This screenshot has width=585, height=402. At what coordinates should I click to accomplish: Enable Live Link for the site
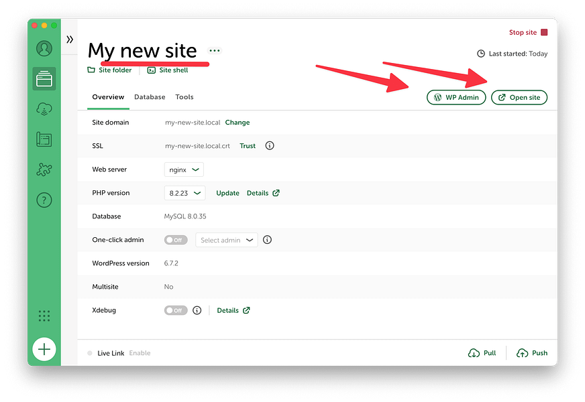[140, 352]
